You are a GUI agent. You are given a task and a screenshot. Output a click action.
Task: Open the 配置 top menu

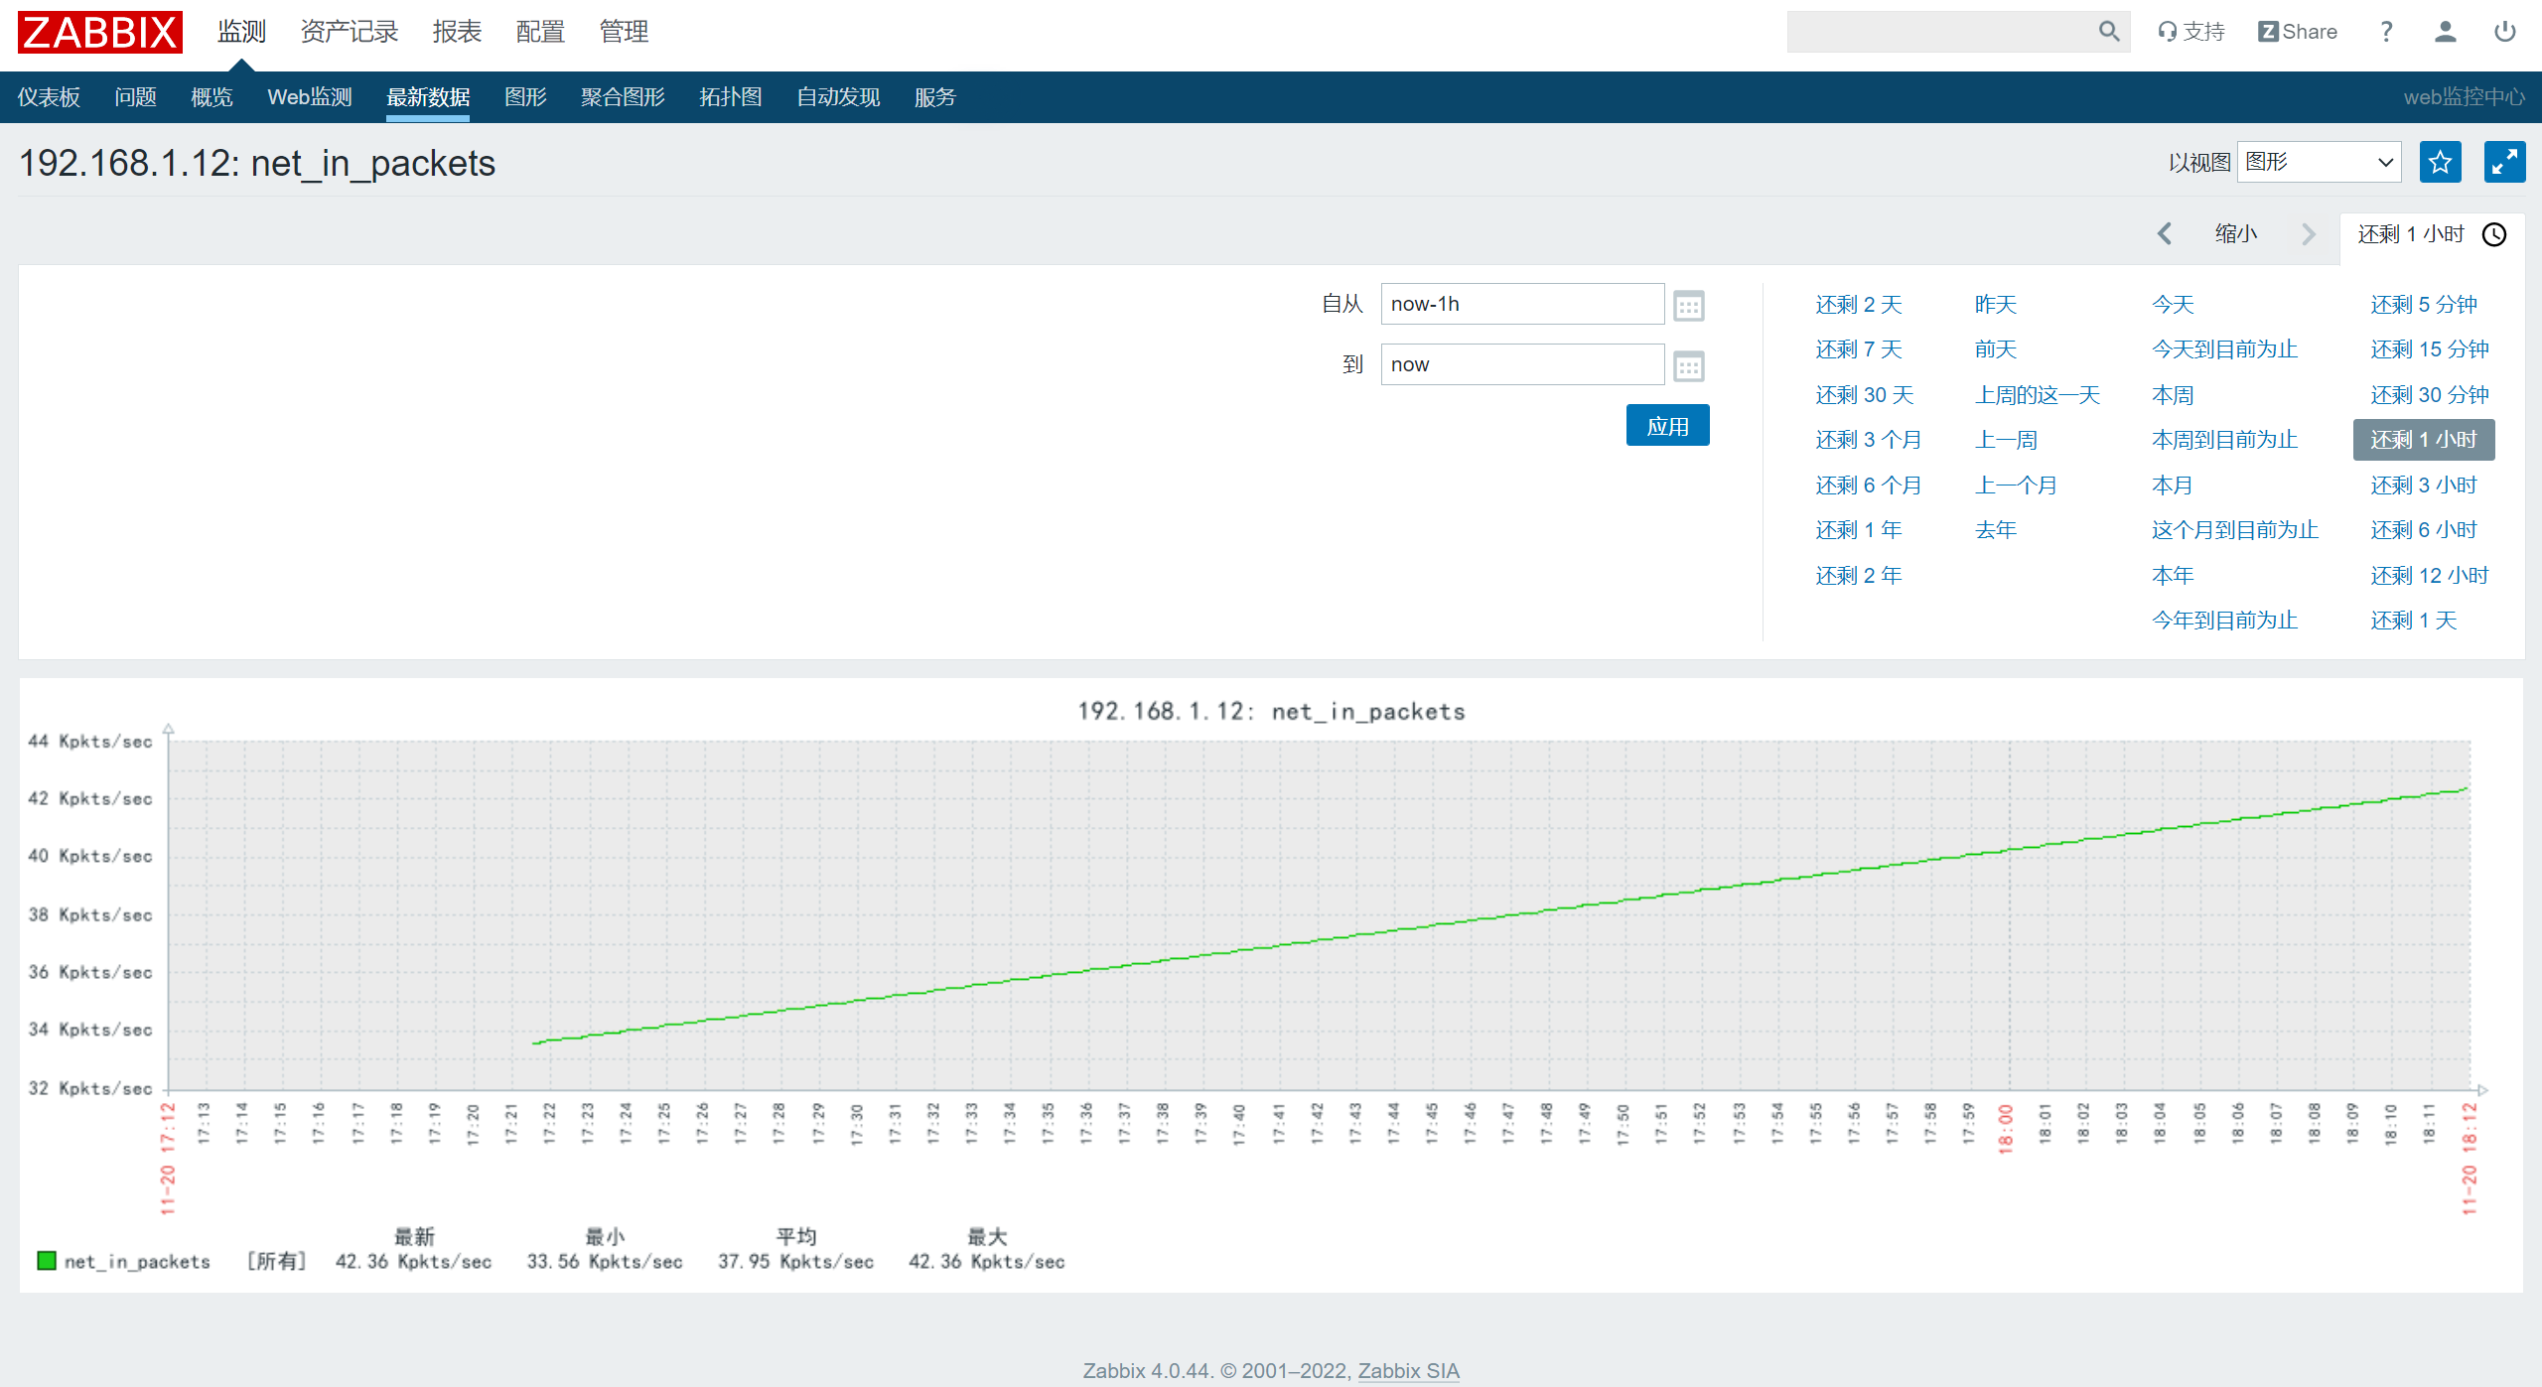[x=540, y=32]
